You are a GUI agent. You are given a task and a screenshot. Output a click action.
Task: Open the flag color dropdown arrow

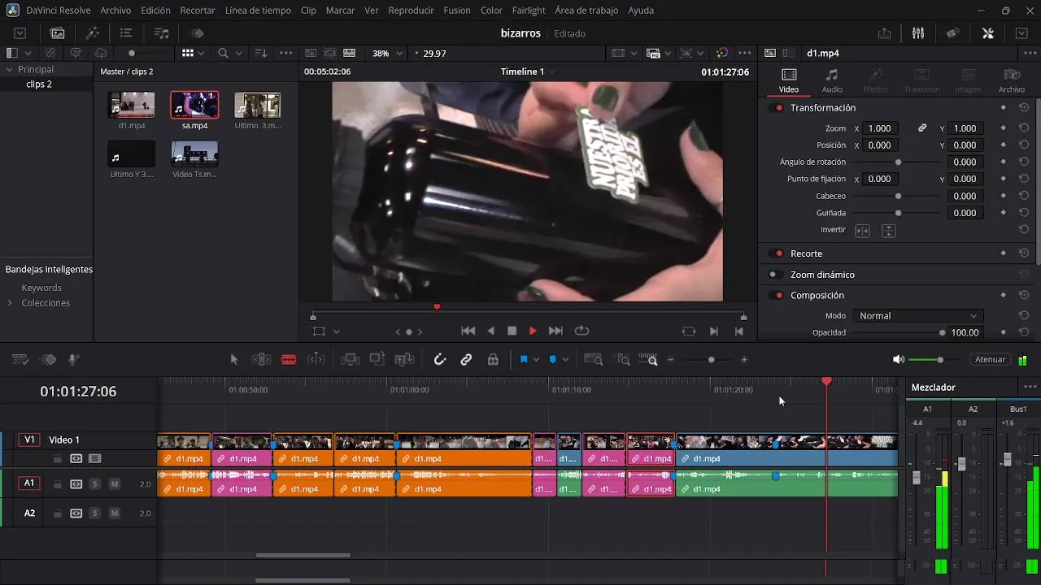(x=536, y=359)
